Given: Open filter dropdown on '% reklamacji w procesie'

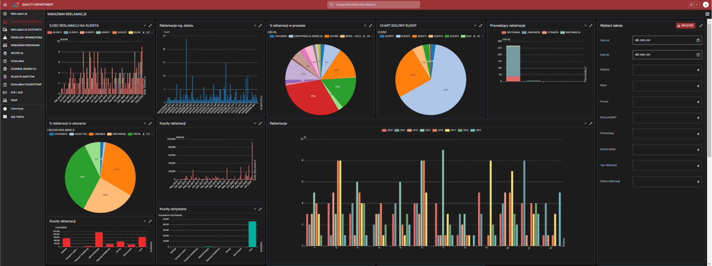Looking at the screenshot, I should point(365,26).
